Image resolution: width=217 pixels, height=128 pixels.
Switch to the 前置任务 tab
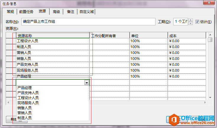point(26,12)
